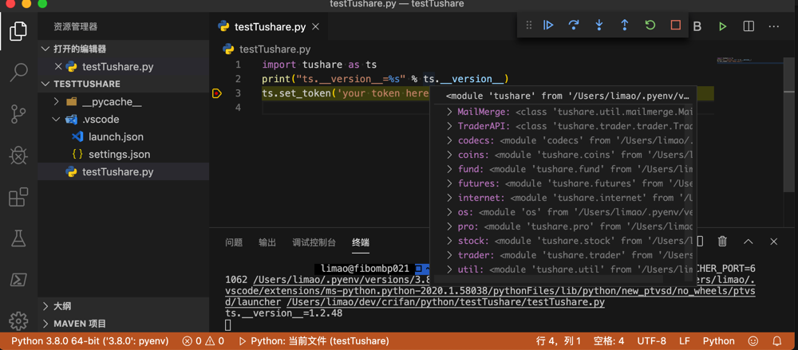The height and width of the screenshot is (350, 798).
Task: Toggle the breakpoint marker on line 3
Action: tap(217, 93)
